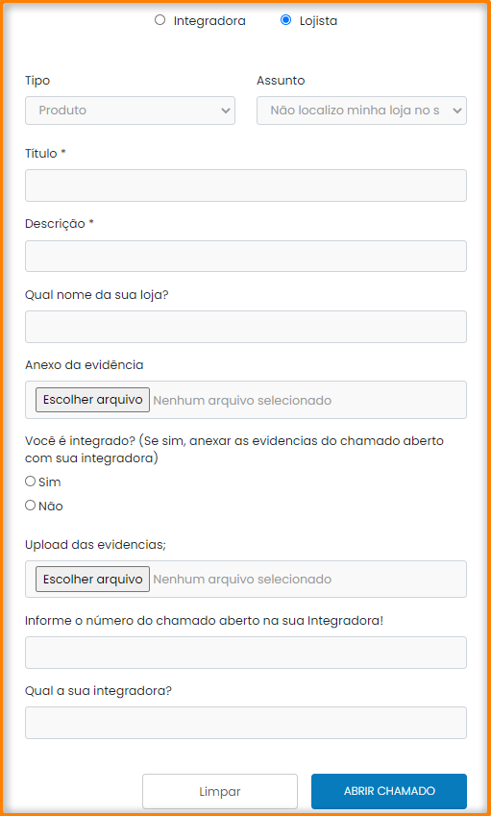Viewport: 491px width, 816px height.
Task: Clear the form with Limpar
Action: (x=220, y=792)
